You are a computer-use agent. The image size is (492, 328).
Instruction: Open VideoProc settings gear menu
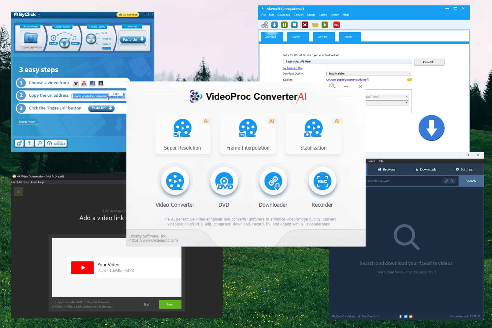pyautogui.click(x=332, y=86)
